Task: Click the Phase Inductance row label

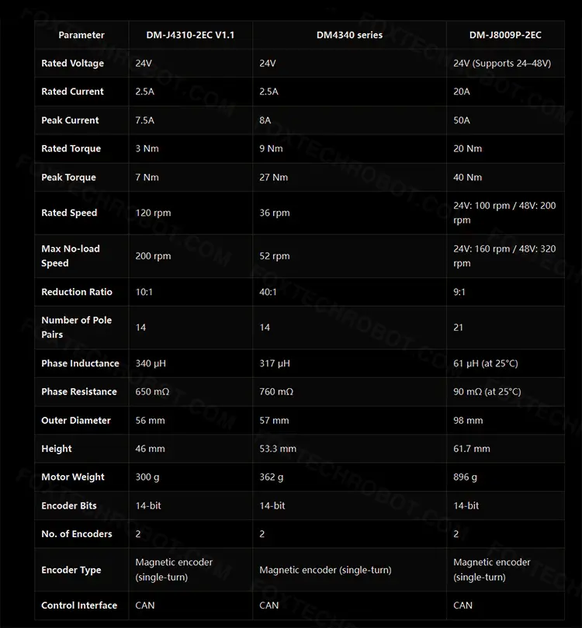Action: point(80,363)
